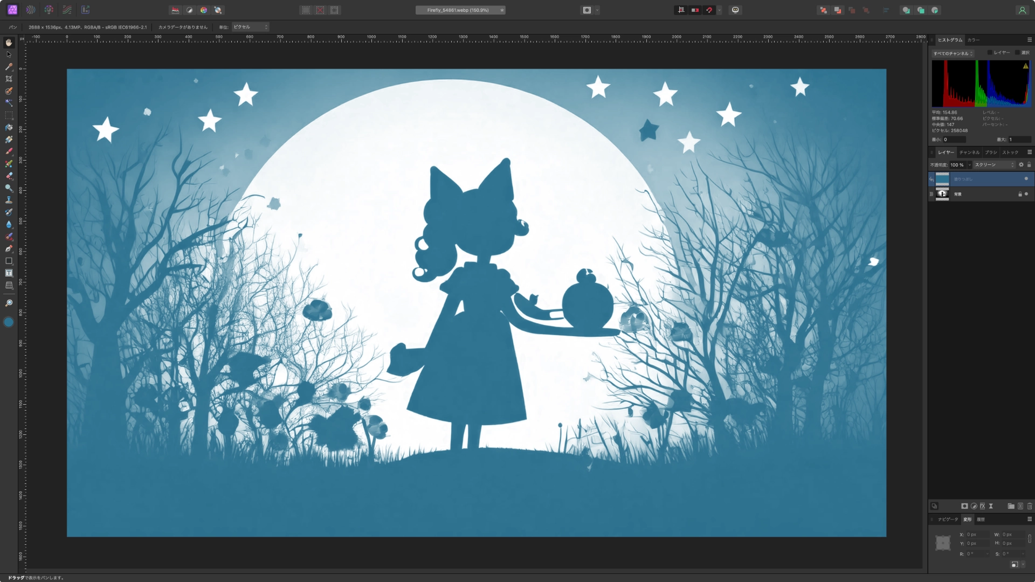Open the すべてのチャンネル channel dropdown
This screenshot has width=1035, height=582.
[x=953, y=53]
